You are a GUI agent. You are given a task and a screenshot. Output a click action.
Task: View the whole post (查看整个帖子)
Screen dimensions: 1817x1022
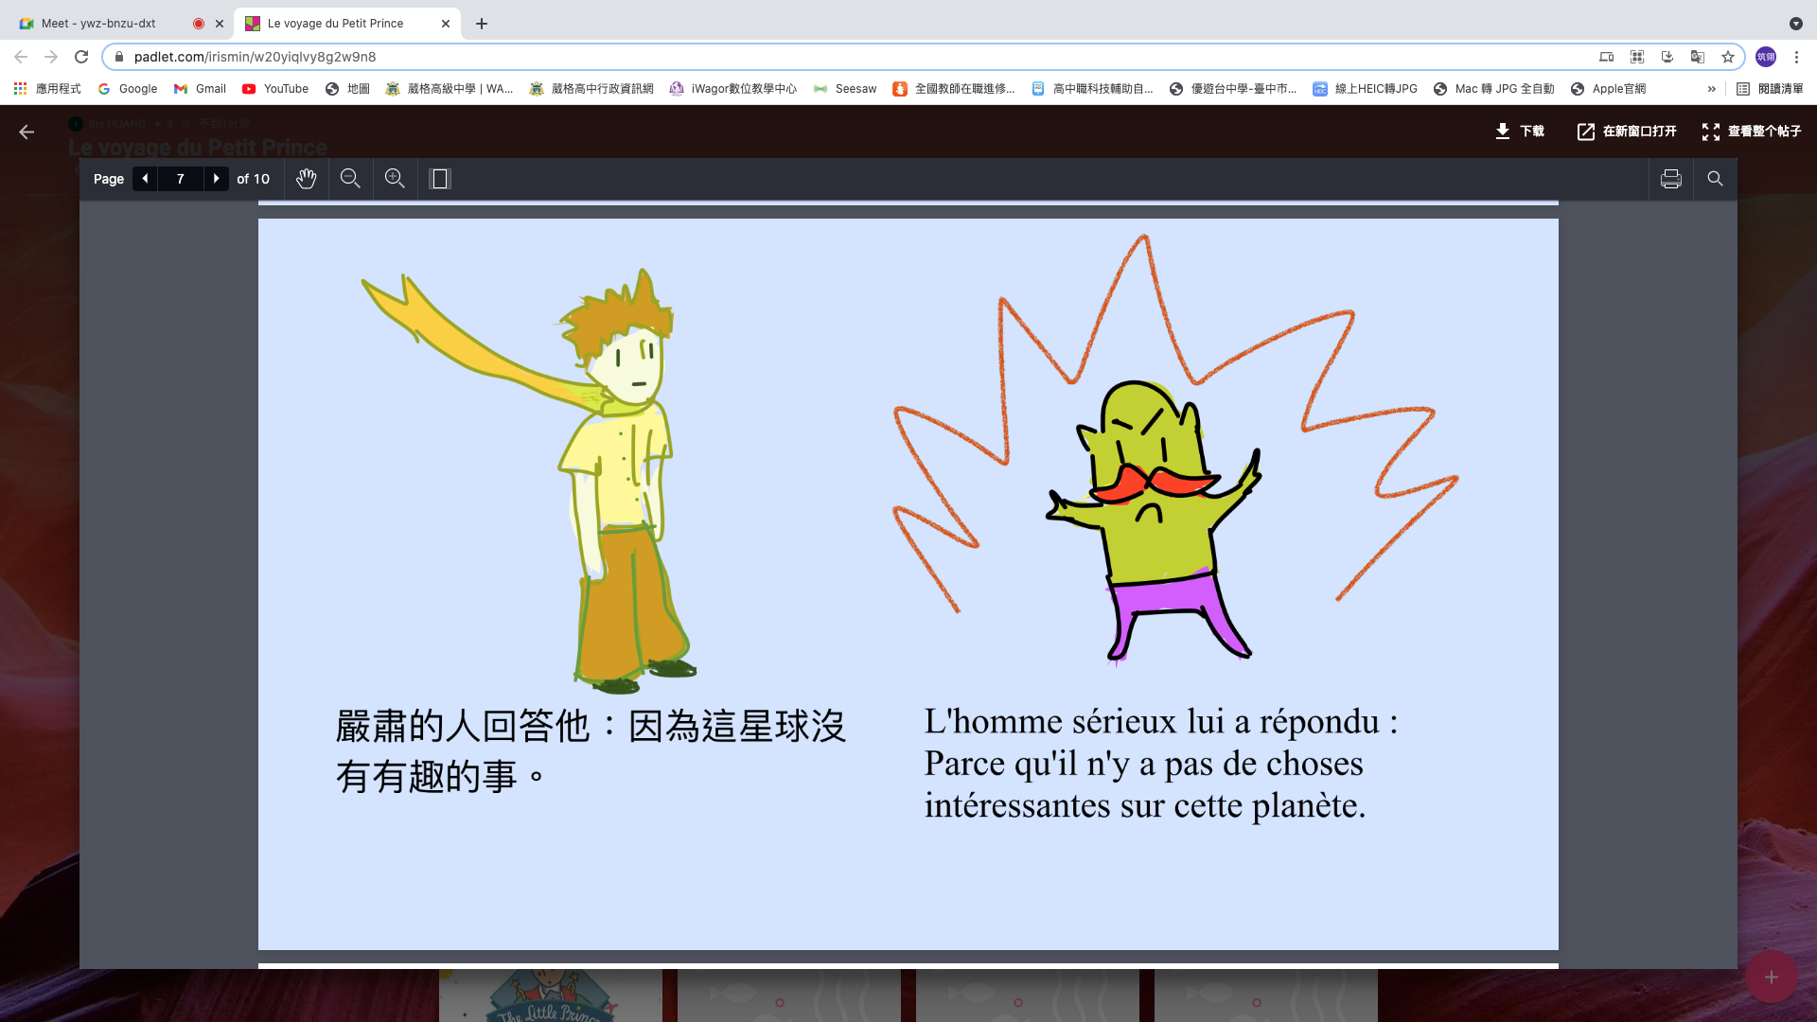[x=1751, y=132]
